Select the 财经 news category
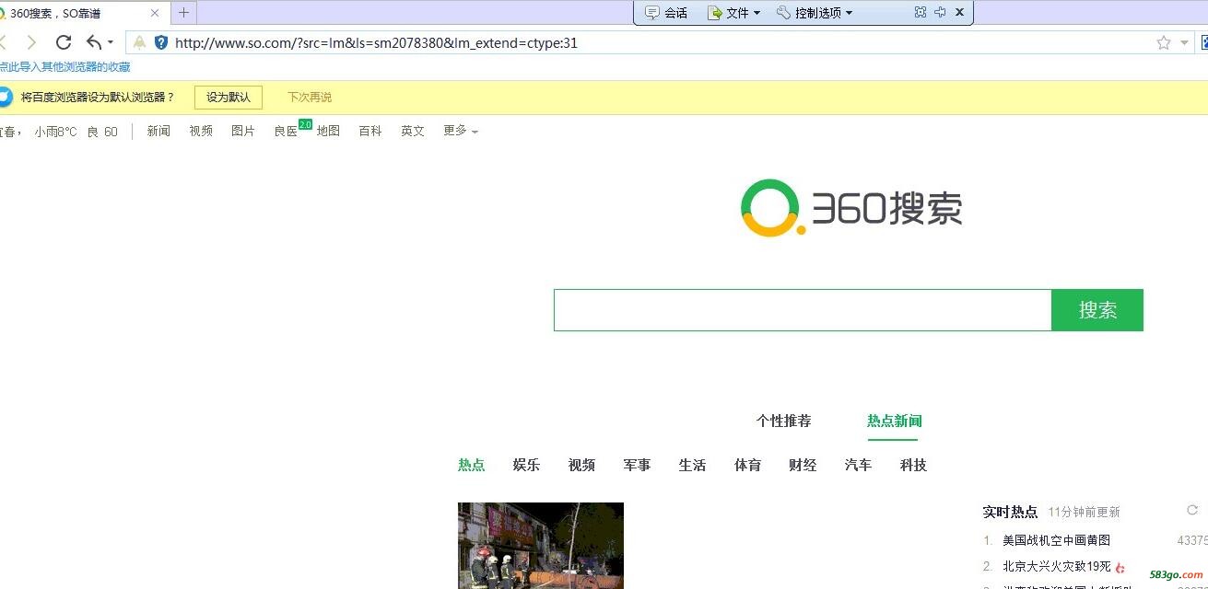 (803, 466)
